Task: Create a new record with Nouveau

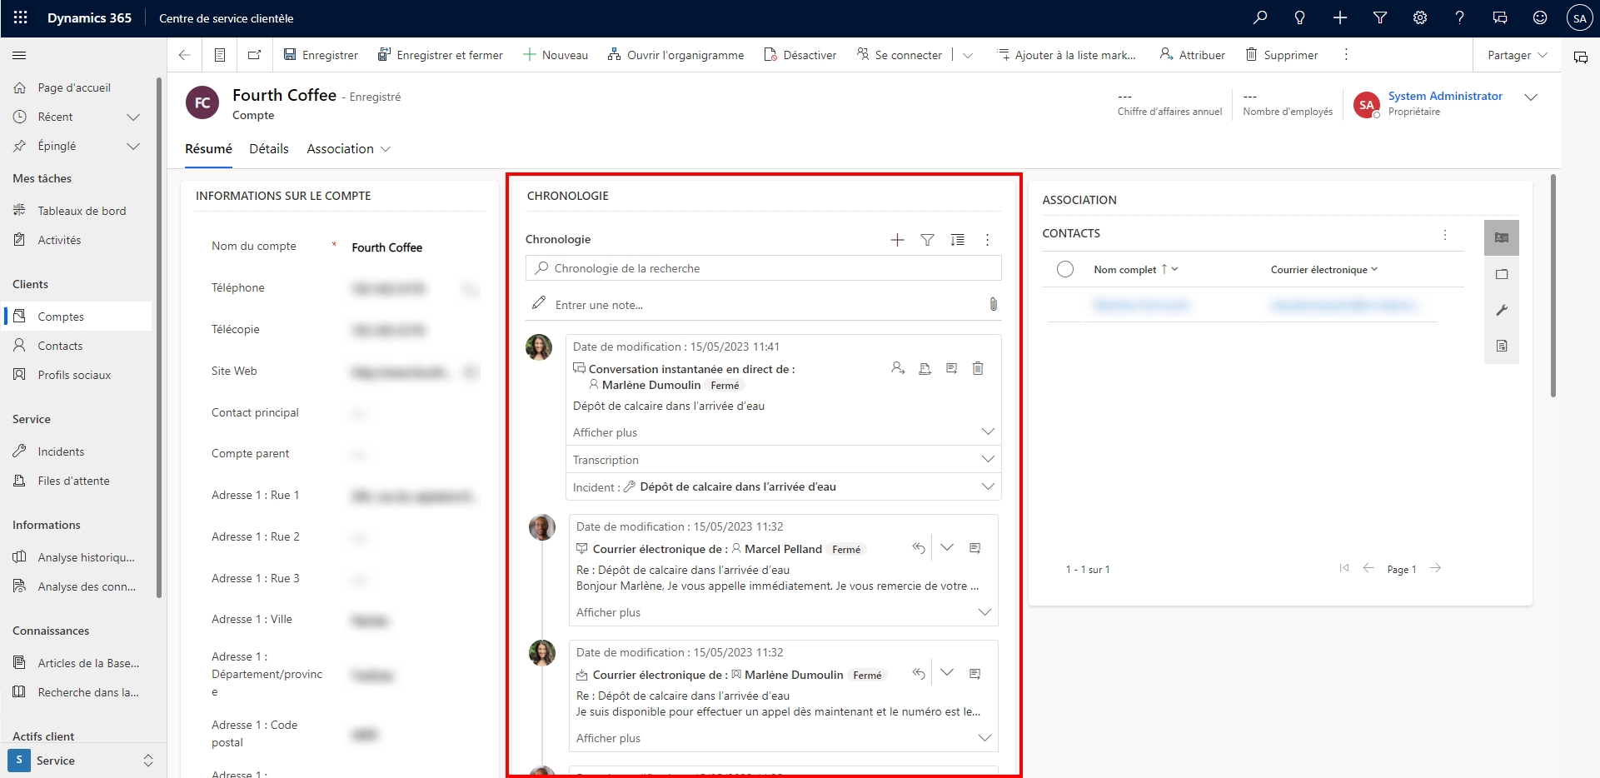Action: 556,55
